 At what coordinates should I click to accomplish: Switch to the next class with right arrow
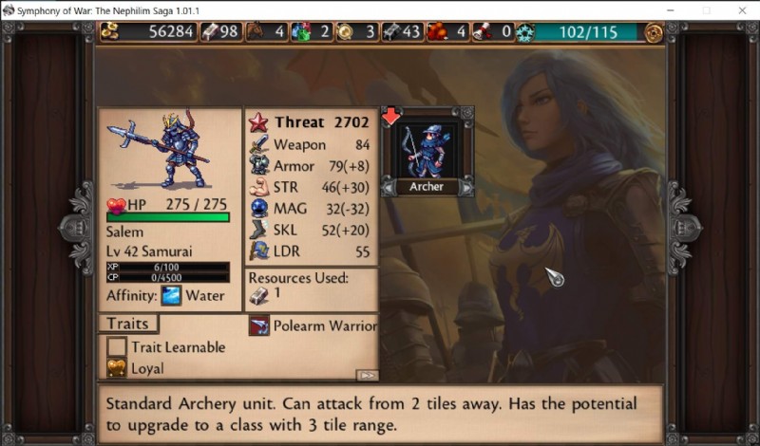click(x=465, y=187)
